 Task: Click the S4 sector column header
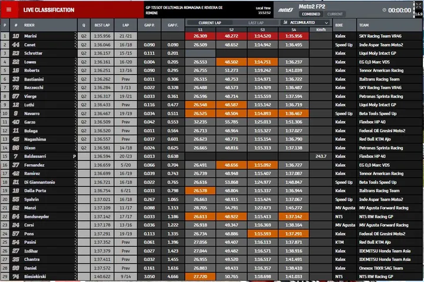pyautogui.click(x=294, y=30)
